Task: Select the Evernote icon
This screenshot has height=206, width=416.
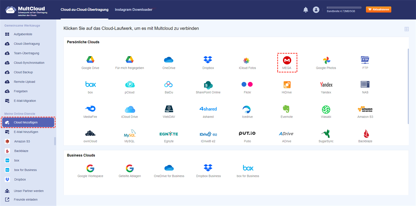Action: (287, 109)
